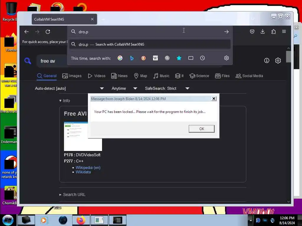This screenshot has width=302, height=226.
Task: Switch to the It category
Action: pyautogui.click(x=179, y=76)
